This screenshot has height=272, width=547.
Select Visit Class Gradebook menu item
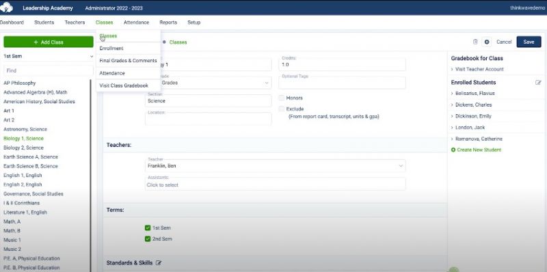(129, 85)
